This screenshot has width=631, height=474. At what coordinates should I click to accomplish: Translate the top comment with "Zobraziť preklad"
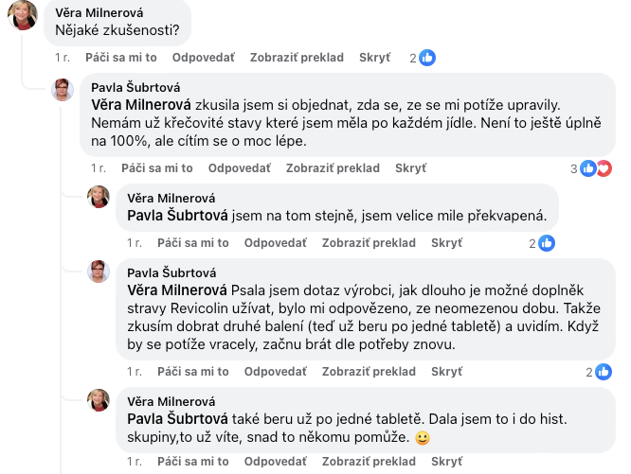click(x=296, y=58)
